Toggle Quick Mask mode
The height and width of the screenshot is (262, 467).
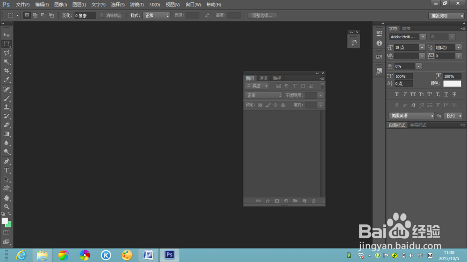pyautogui.click(x=6, y=233)
